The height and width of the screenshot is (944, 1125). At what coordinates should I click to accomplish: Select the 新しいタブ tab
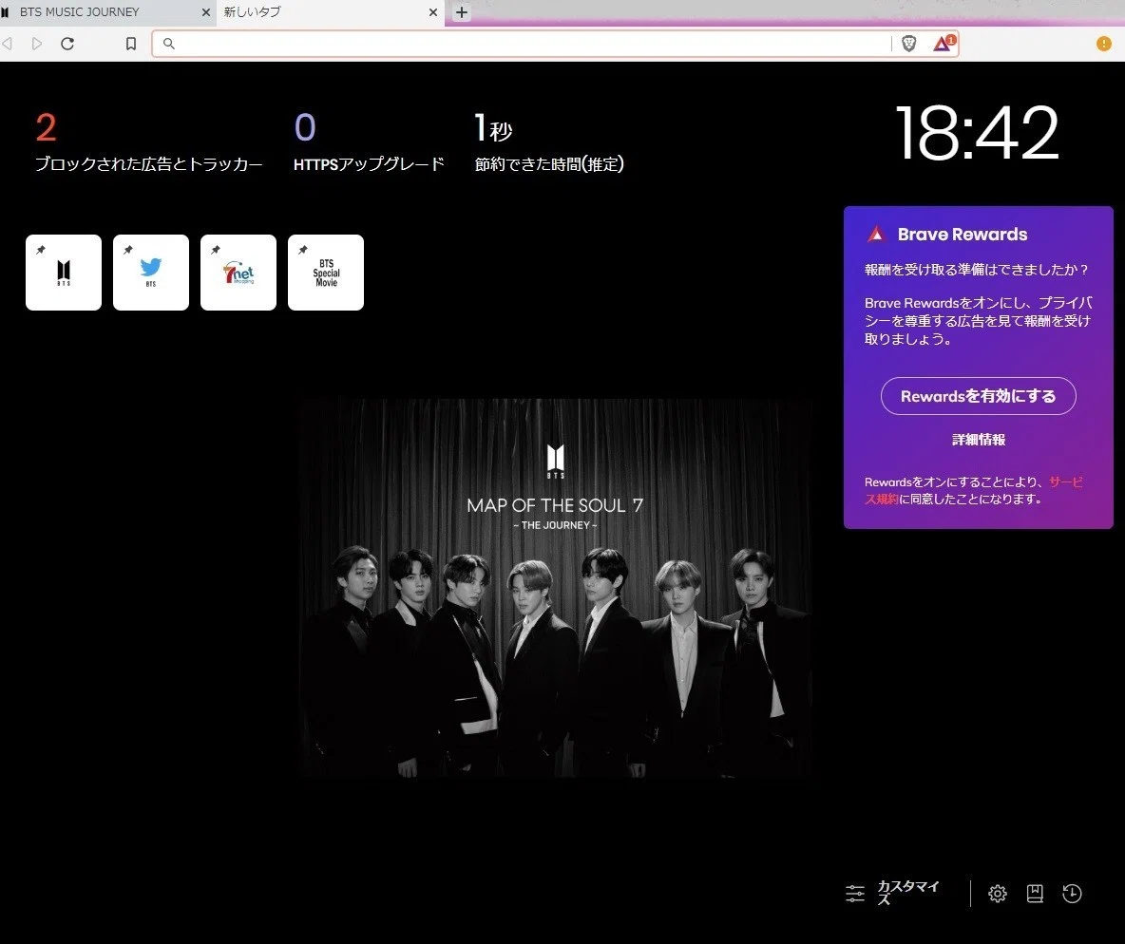pyautogui.click(x=330, y=12)
